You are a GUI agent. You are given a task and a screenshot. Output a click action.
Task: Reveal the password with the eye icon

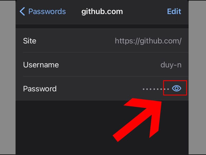coord(176,88)
